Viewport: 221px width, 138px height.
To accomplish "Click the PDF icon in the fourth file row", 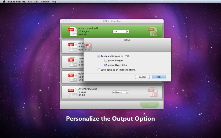I will (72, 77).
